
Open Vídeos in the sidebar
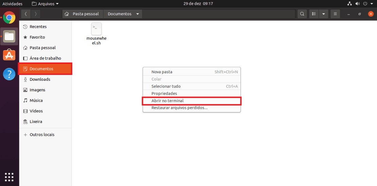coord(46,111)
